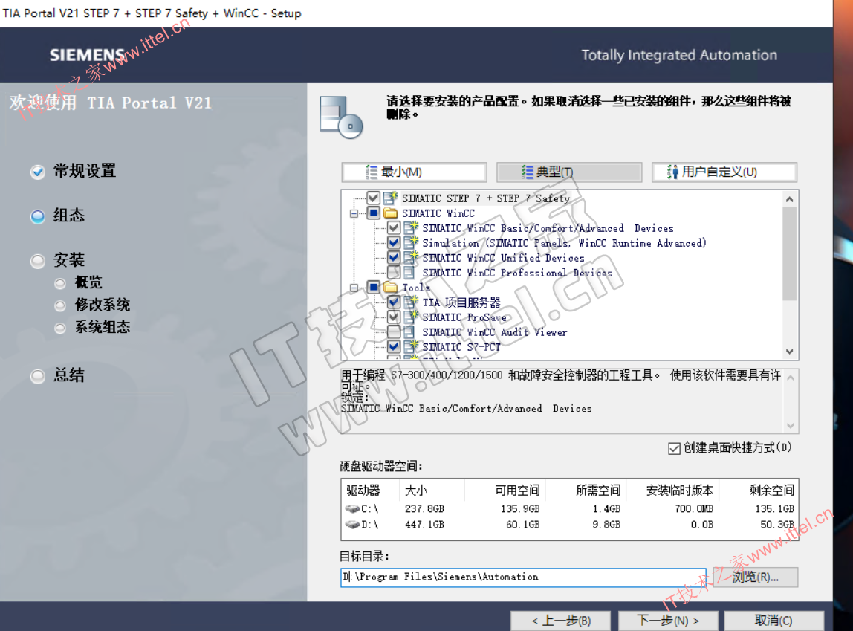Click the SIMATIC WinCC folder icon

click(391, 213)
